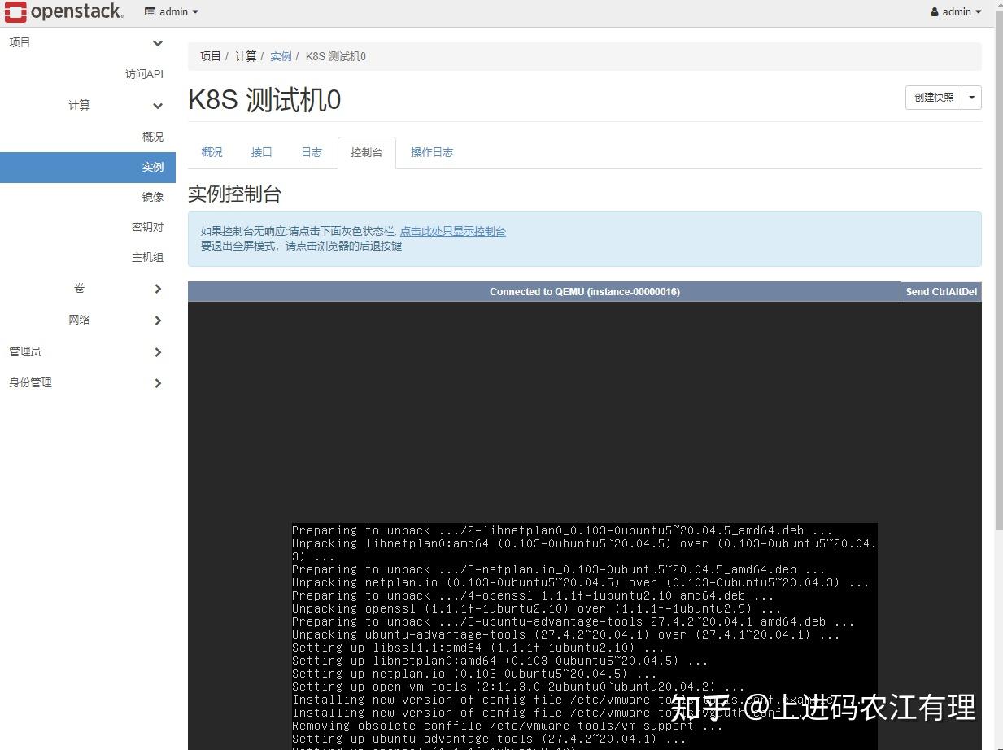This screenshot has height=750, width=1003.
Task: Open the admin project switcher
Action: 170,11
